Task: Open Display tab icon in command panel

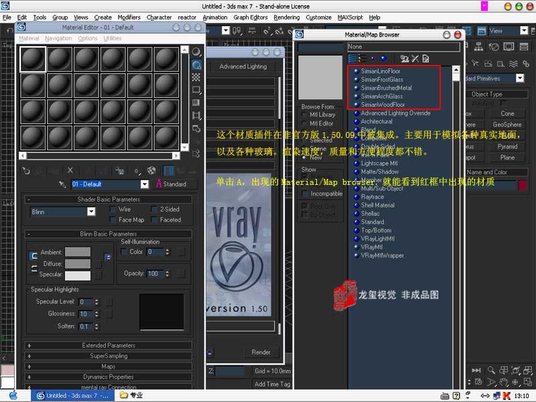Action: tap(509, 47)
